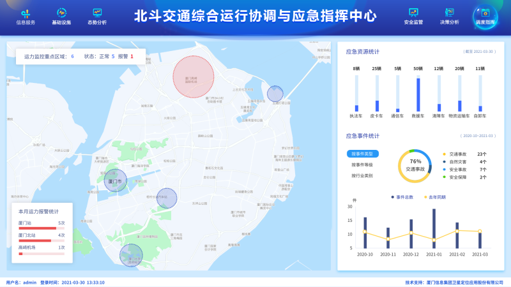Open the 信息服务 icon in header
The height and width of the screenshot is (287, 511).
(26, 13)
